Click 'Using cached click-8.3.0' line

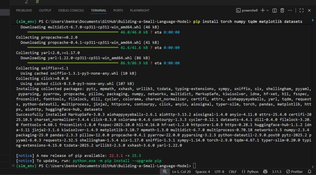(x=77, y=84)
